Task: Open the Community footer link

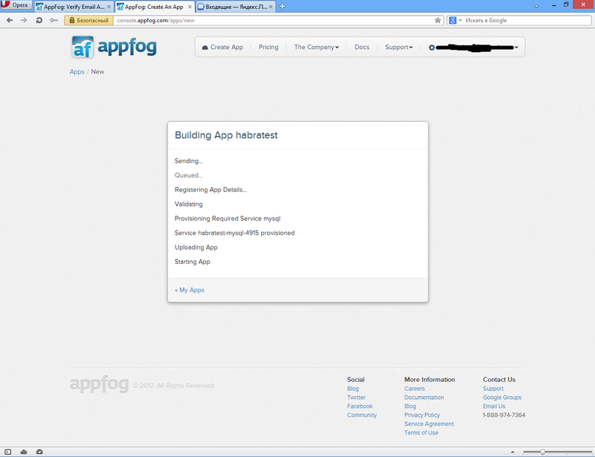Action: pyautogui.click(x=362, y=415)
